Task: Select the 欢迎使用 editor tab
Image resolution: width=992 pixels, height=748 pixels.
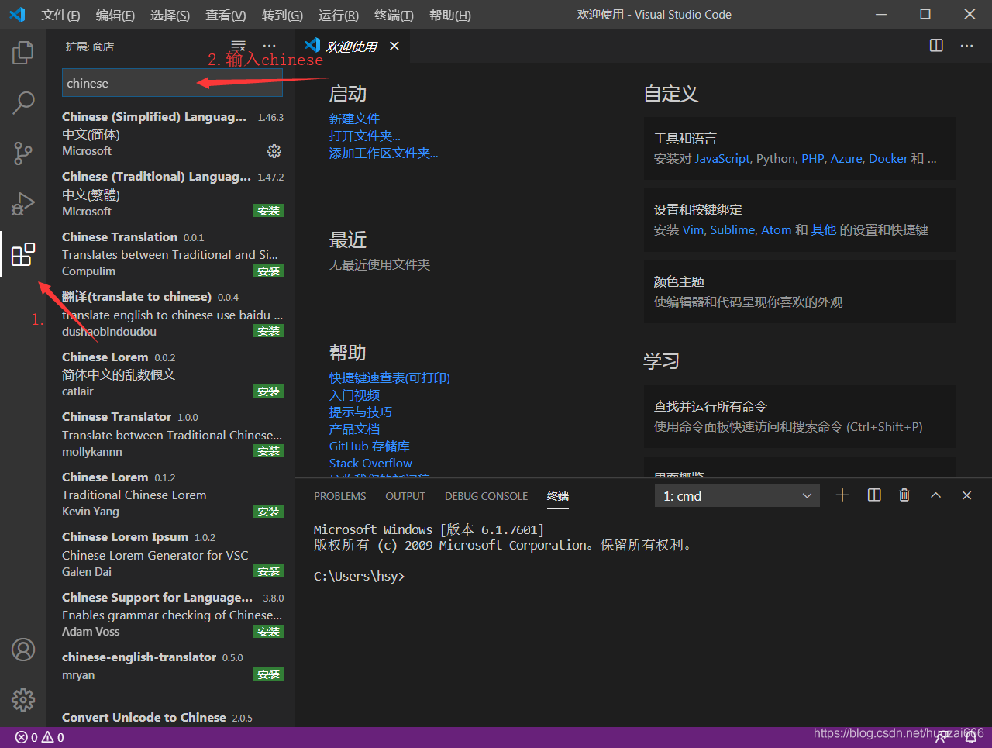Action: tap(352, 47)
